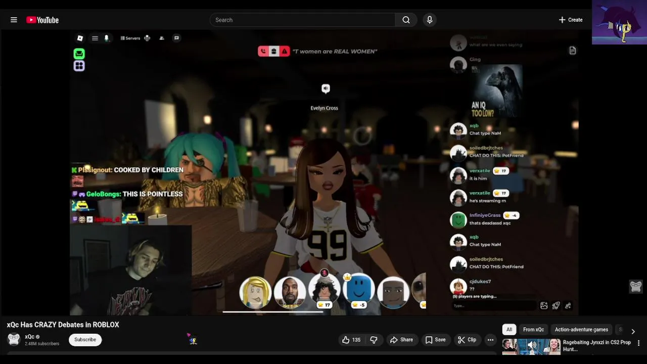Screen dimensions: 647x364
Task: Subscribe to the xQc channel
Action: coord(85,340)
